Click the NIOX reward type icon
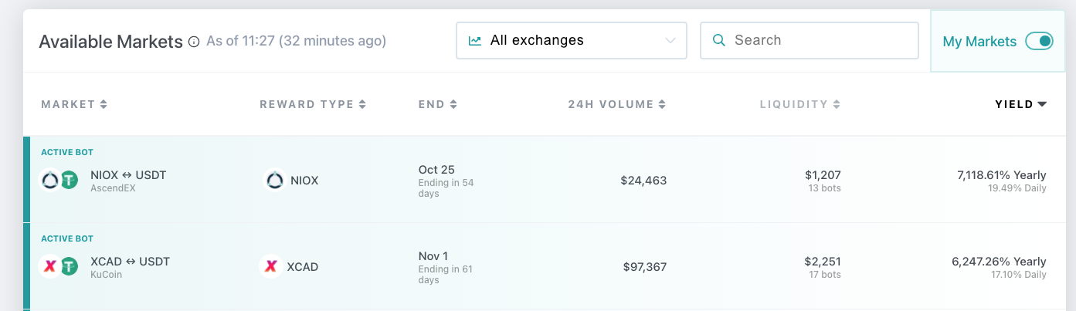The height and width of the screenshot is (311, 1076). pyautogui.click(x=275, y=181)
